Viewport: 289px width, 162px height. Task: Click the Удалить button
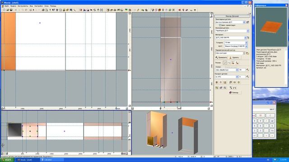(x=235, y=58)
